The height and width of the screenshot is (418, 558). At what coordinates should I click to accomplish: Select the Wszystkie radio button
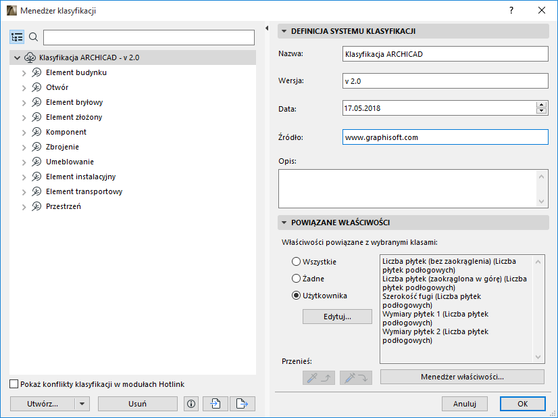point(297,262)
